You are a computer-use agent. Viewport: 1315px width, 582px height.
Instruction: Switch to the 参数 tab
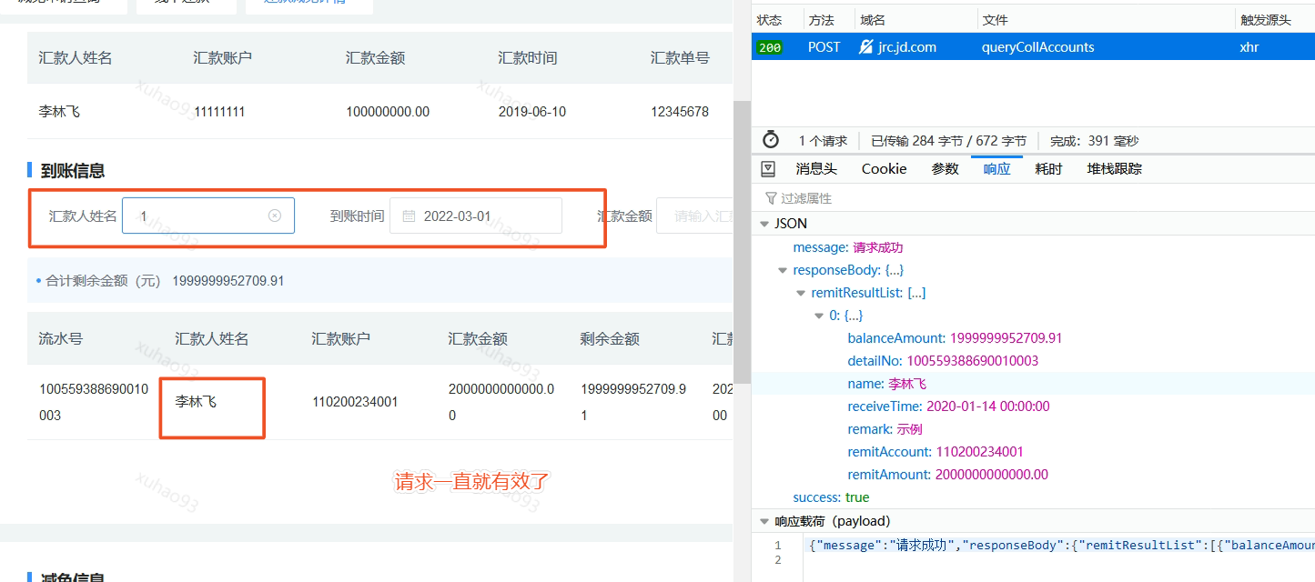[945, 168]
